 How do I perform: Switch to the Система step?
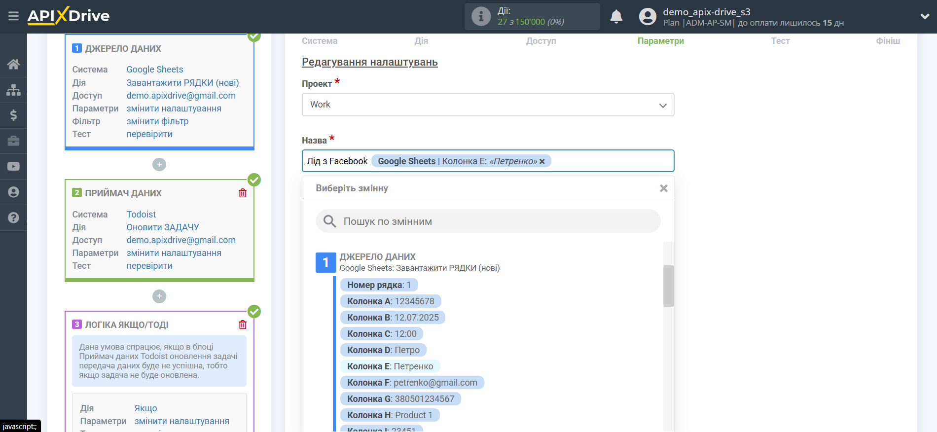pyautogui.click(x=320, y=41)
